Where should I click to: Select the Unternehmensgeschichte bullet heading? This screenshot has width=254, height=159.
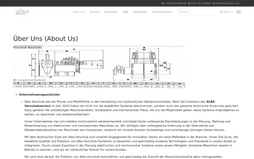(39, 95)
